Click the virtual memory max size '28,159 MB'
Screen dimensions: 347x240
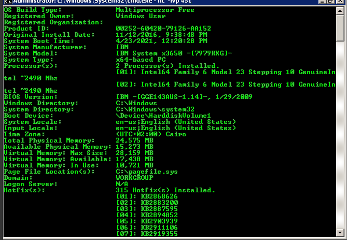(134, 153)
